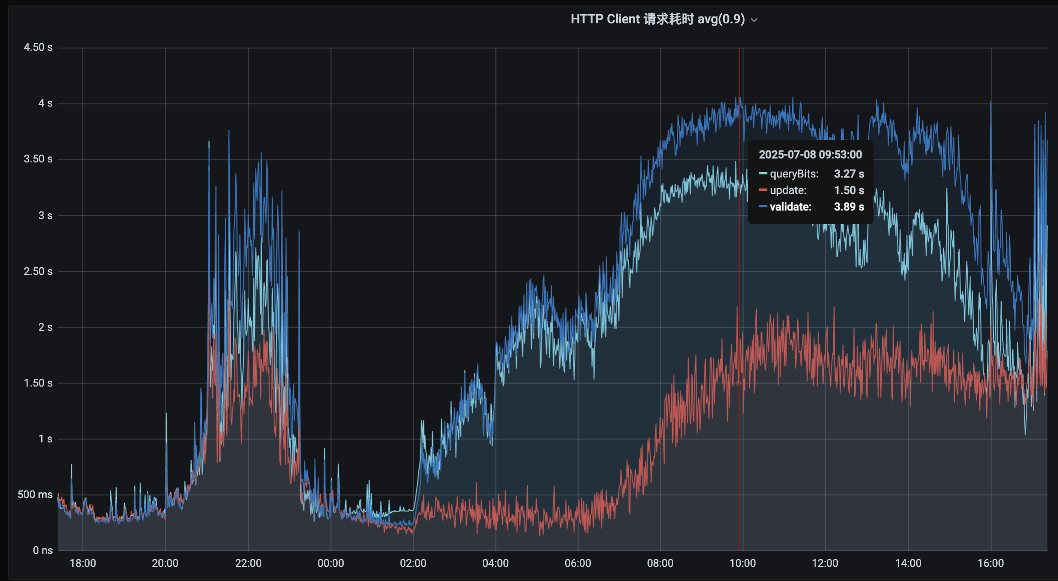Image resolution: width=1058 pixels, height=581 pixels.
Task: Click the HTTP Client panel title
Action: coord(657,19)
